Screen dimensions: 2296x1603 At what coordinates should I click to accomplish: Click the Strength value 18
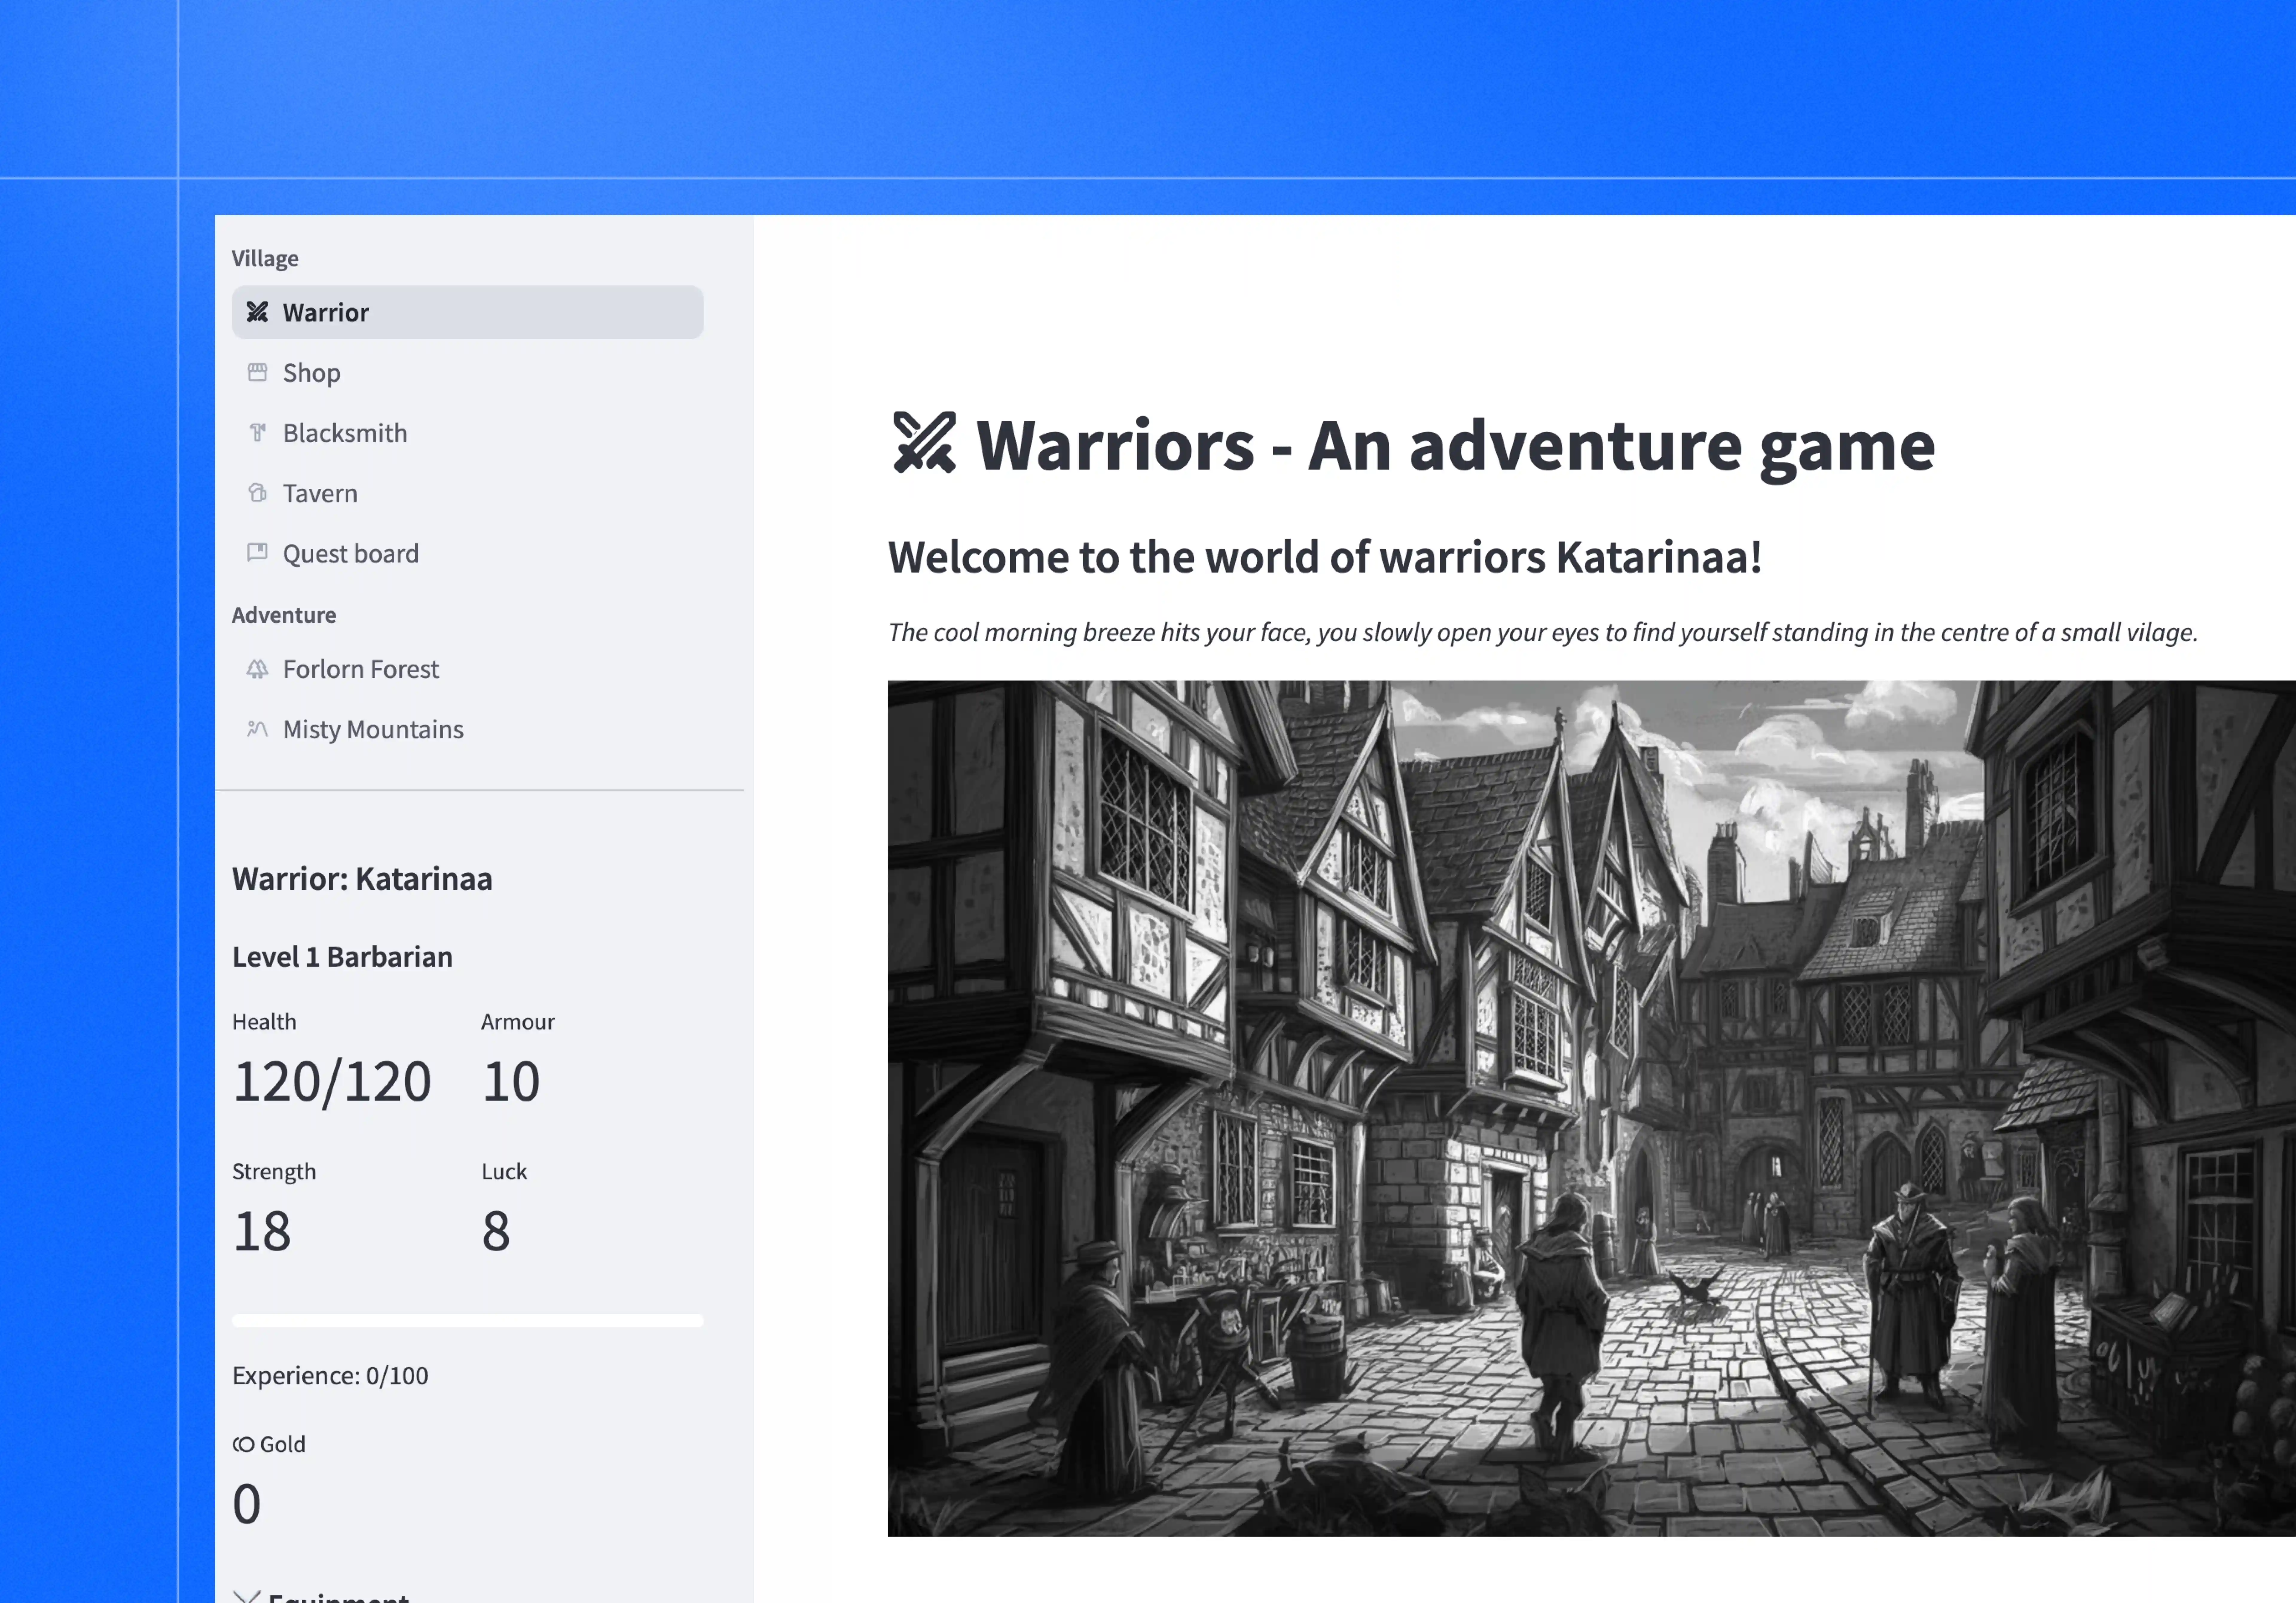(x=262, y=1231)
